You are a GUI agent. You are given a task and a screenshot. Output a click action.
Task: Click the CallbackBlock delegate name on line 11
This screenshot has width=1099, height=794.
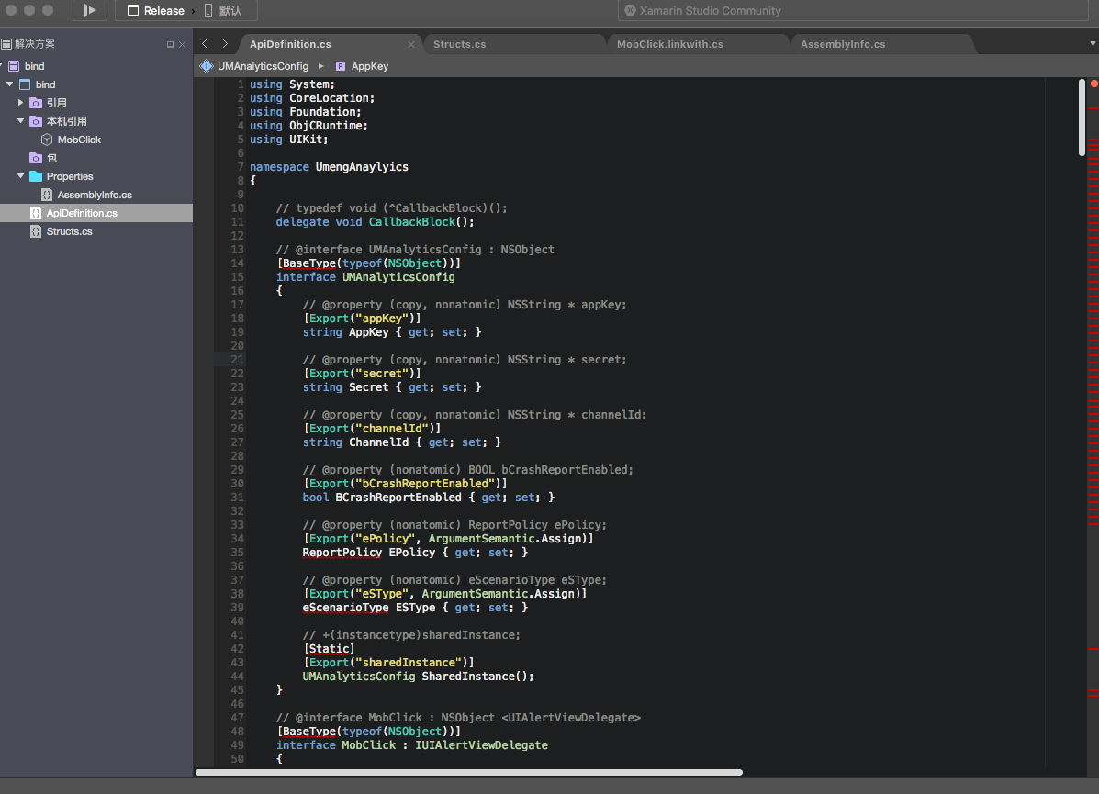[x=412, y=222]
